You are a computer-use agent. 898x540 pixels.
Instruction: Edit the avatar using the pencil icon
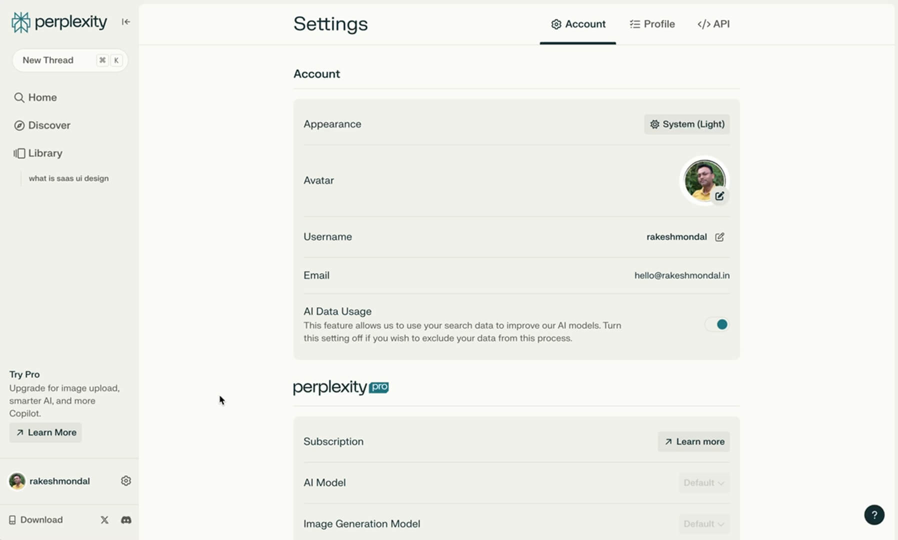point(720,195)
